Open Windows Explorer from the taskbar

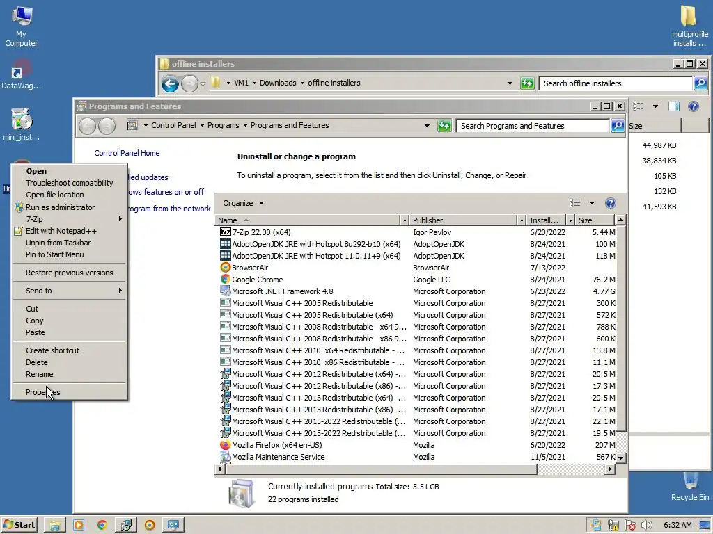click(x=55, y=526)
